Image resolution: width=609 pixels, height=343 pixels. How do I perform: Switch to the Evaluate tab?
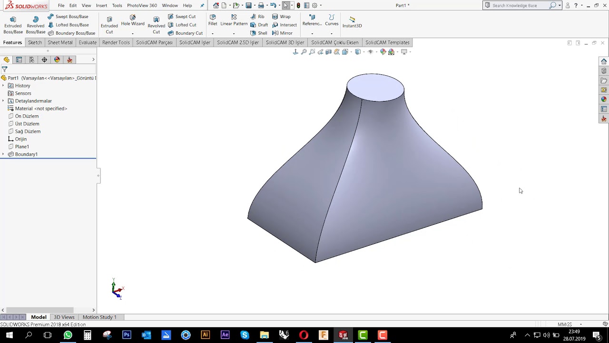[88, 42]
